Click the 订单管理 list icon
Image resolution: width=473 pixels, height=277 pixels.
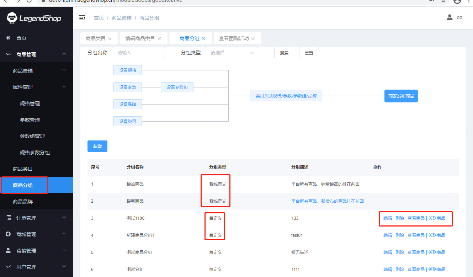pos(9,218)
